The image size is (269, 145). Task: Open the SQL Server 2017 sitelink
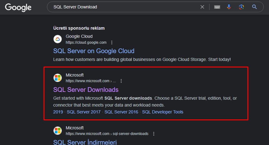pyautogui.click(x=84, y=112)
